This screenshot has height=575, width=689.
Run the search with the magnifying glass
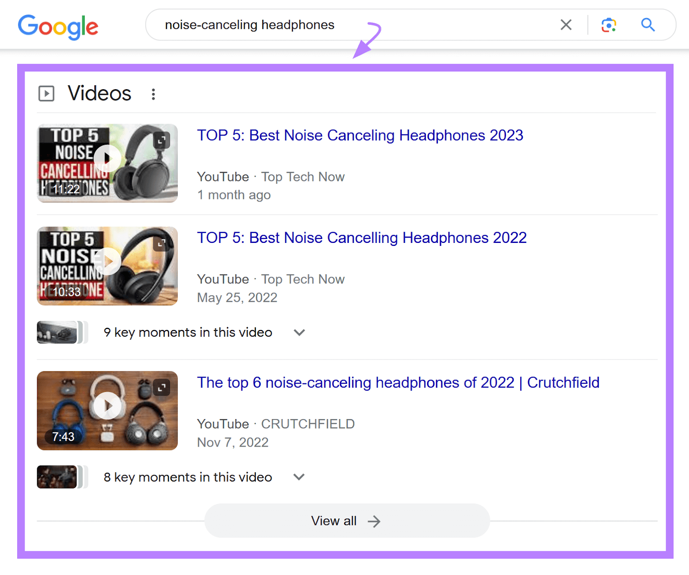tap(648, 25)
